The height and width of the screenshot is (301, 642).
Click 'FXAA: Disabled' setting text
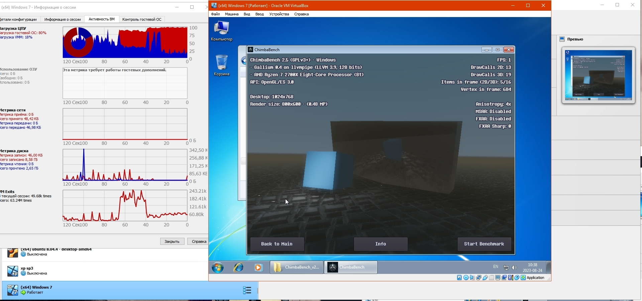[x=493, y=119]
